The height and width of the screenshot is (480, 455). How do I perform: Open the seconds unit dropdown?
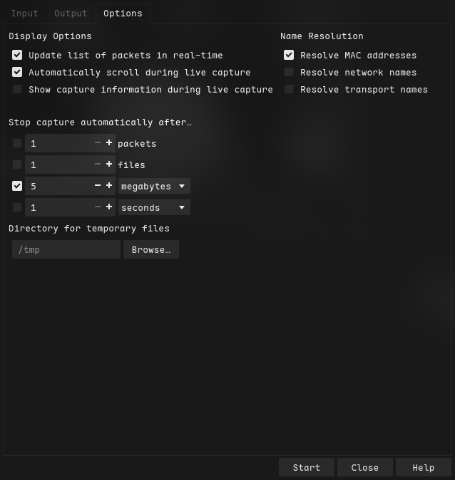(x=154, y=207)
